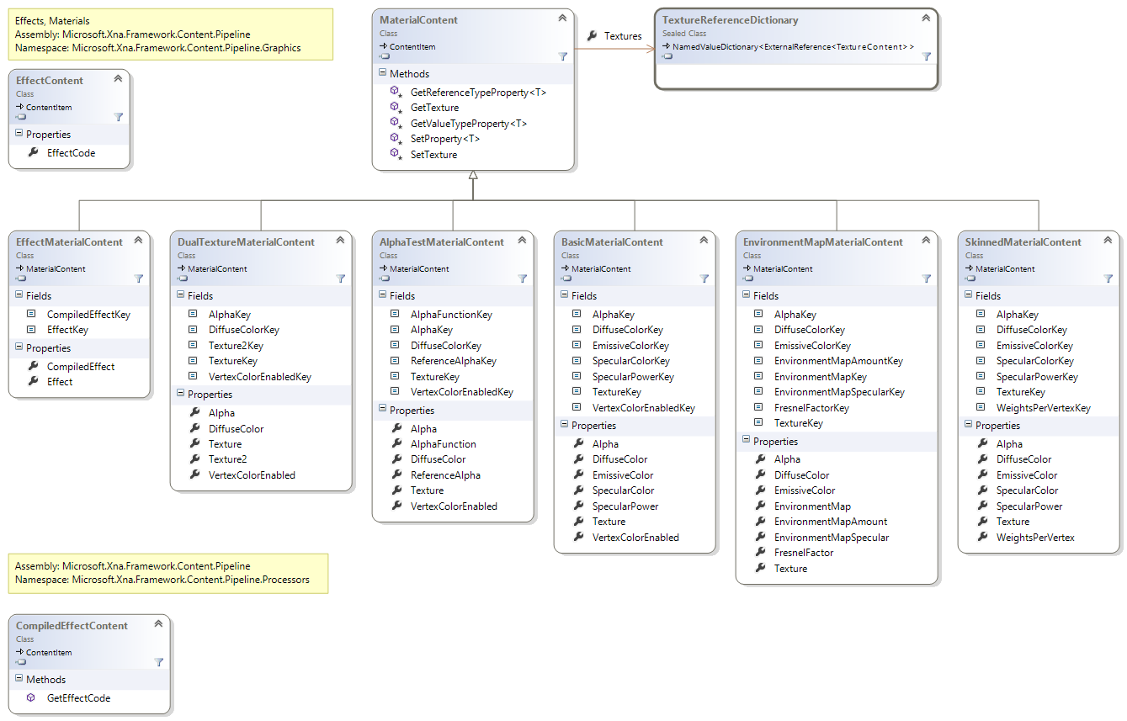
Task: Select the Effects, Materials comment note
Action: tap(170, 34)
